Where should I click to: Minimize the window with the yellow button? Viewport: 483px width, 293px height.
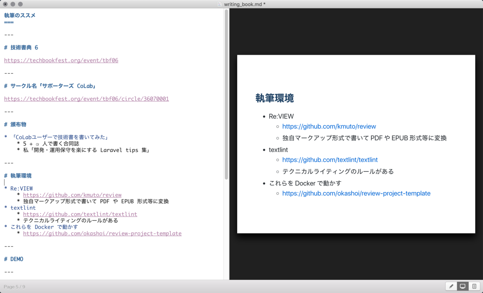coord(13,4)
